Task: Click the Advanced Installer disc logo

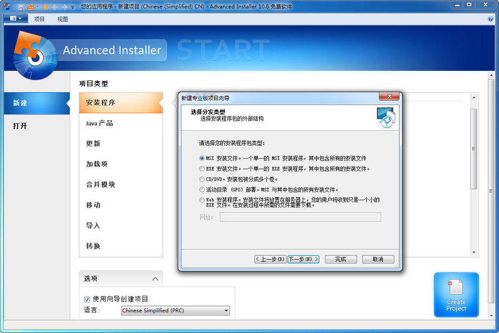Action: tap(35, 56)
